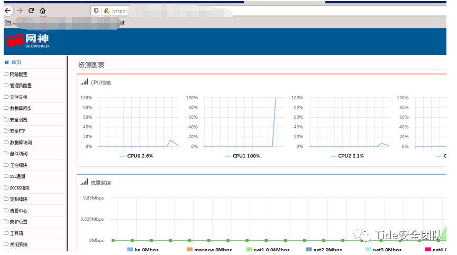The width and height of the screenshot is (457, 255).
Task: Open the 防护设置 menu item
Action: pyautogui.click(x=19, y=222)
